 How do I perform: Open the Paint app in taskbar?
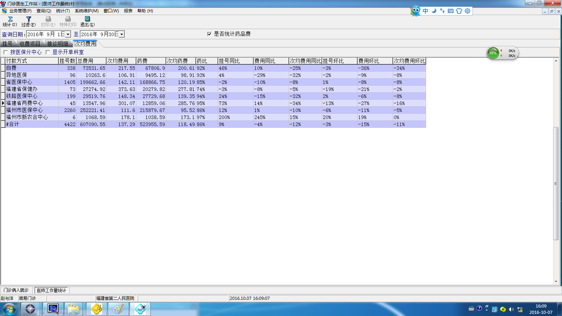(118, 309)
